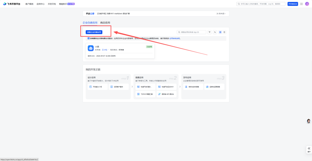The height and width of the screenshot is (161, 312).
Task: Open the 应用审核说明 link
Action: (175, 38)
